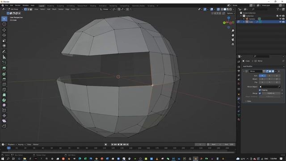Open the Windows Start button
The image size is (286, 161).
tap(3, 159)
